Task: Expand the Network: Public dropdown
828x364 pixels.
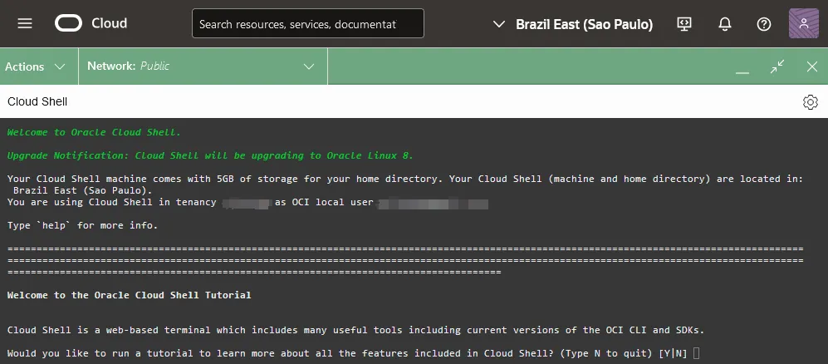Action: point(203,66)
